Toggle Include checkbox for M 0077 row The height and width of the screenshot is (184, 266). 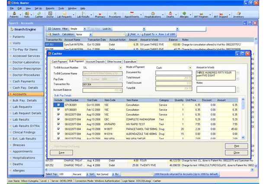point(58,129)
